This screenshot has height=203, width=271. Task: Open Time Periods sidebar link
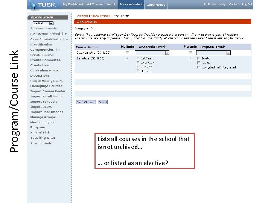pos(41,143)
